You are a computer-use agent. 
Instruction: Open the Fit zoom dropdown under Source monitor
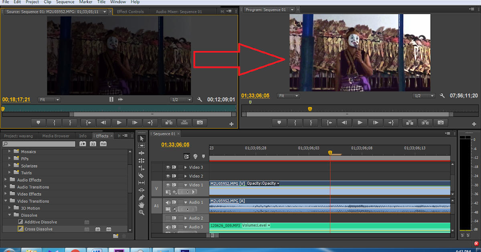pyautogui.click(x=49, y=99)
